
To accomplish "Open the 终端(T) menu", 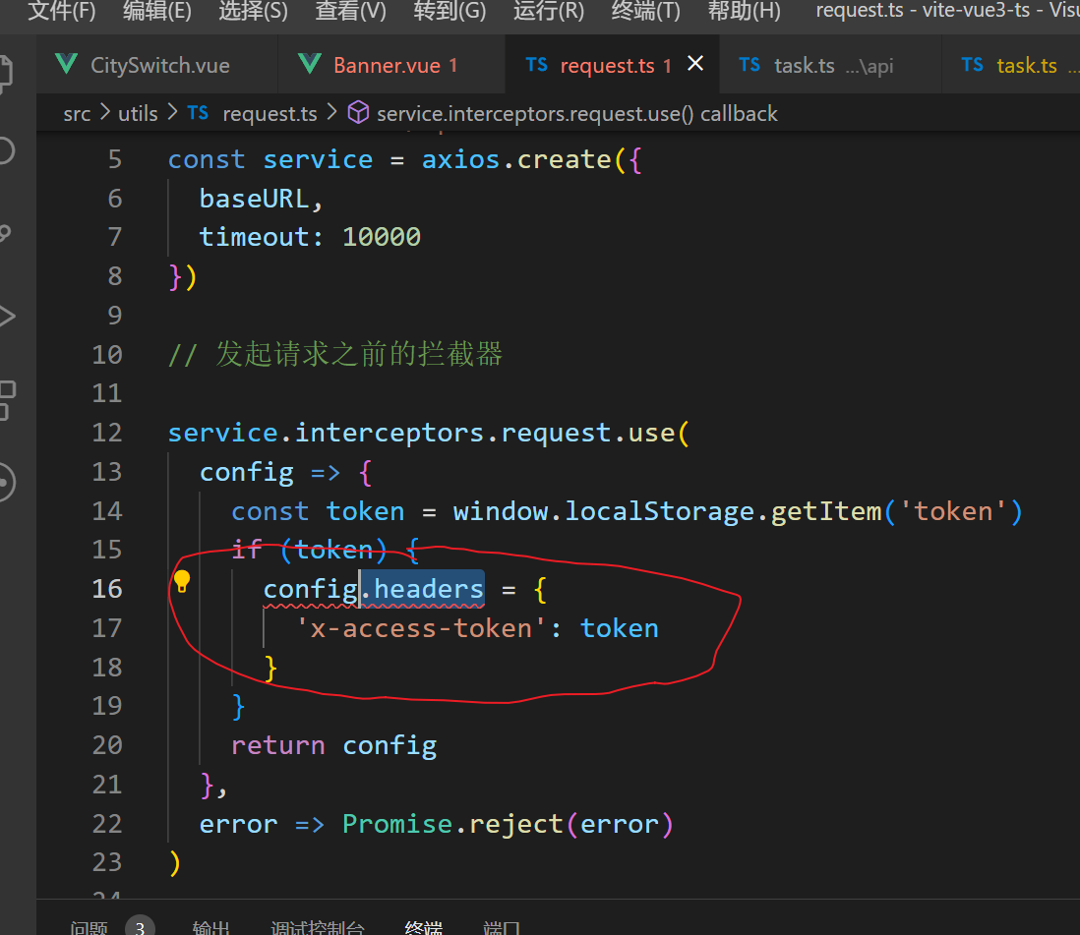I will tap(645, 11).
